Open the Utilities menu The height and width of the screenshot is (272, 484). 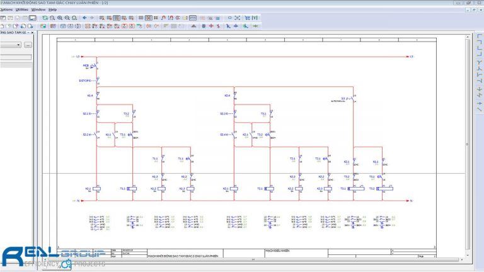tap(22, 10)
